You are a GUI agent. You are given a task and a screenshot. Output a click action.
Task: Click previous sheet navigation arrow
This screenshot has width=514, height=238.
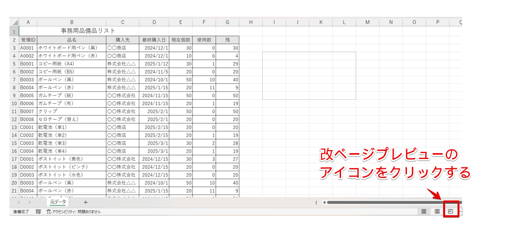tap(19, 202)
